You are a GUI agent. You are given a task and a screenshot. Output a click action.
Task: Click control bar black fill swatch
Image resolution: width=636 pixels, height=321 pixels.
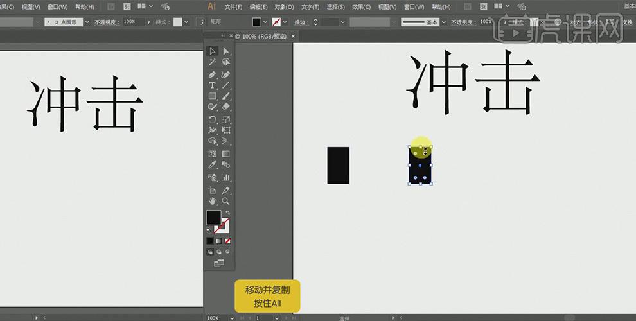point(257,22)
